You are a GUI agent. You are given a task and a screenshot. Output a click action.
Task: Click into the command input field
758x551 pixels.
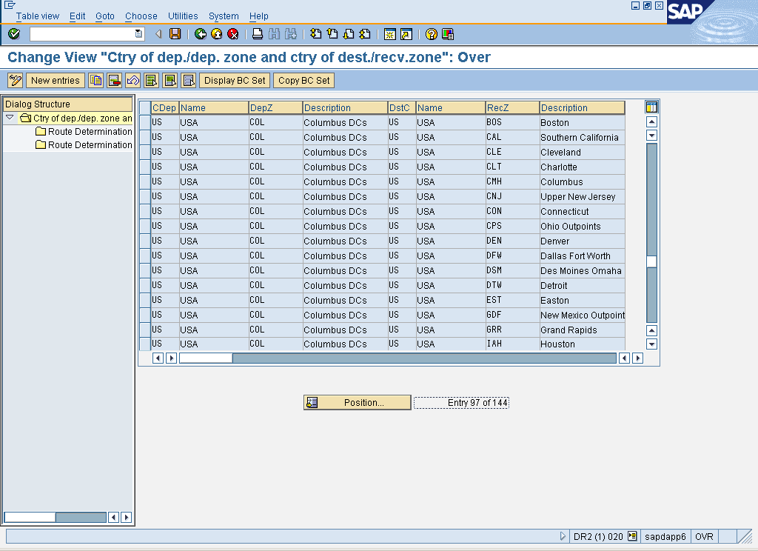(x=82, y=34)
